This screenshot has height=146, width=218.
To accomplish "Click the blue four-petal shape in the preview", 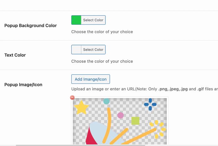I will (x=150, y=104).
